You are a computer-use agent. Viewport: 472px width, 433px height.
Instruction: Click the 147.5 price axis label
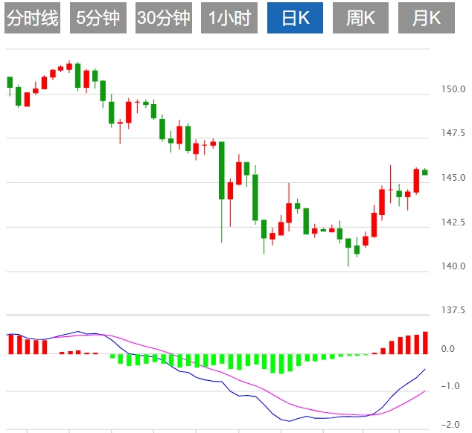coord(452,134)
